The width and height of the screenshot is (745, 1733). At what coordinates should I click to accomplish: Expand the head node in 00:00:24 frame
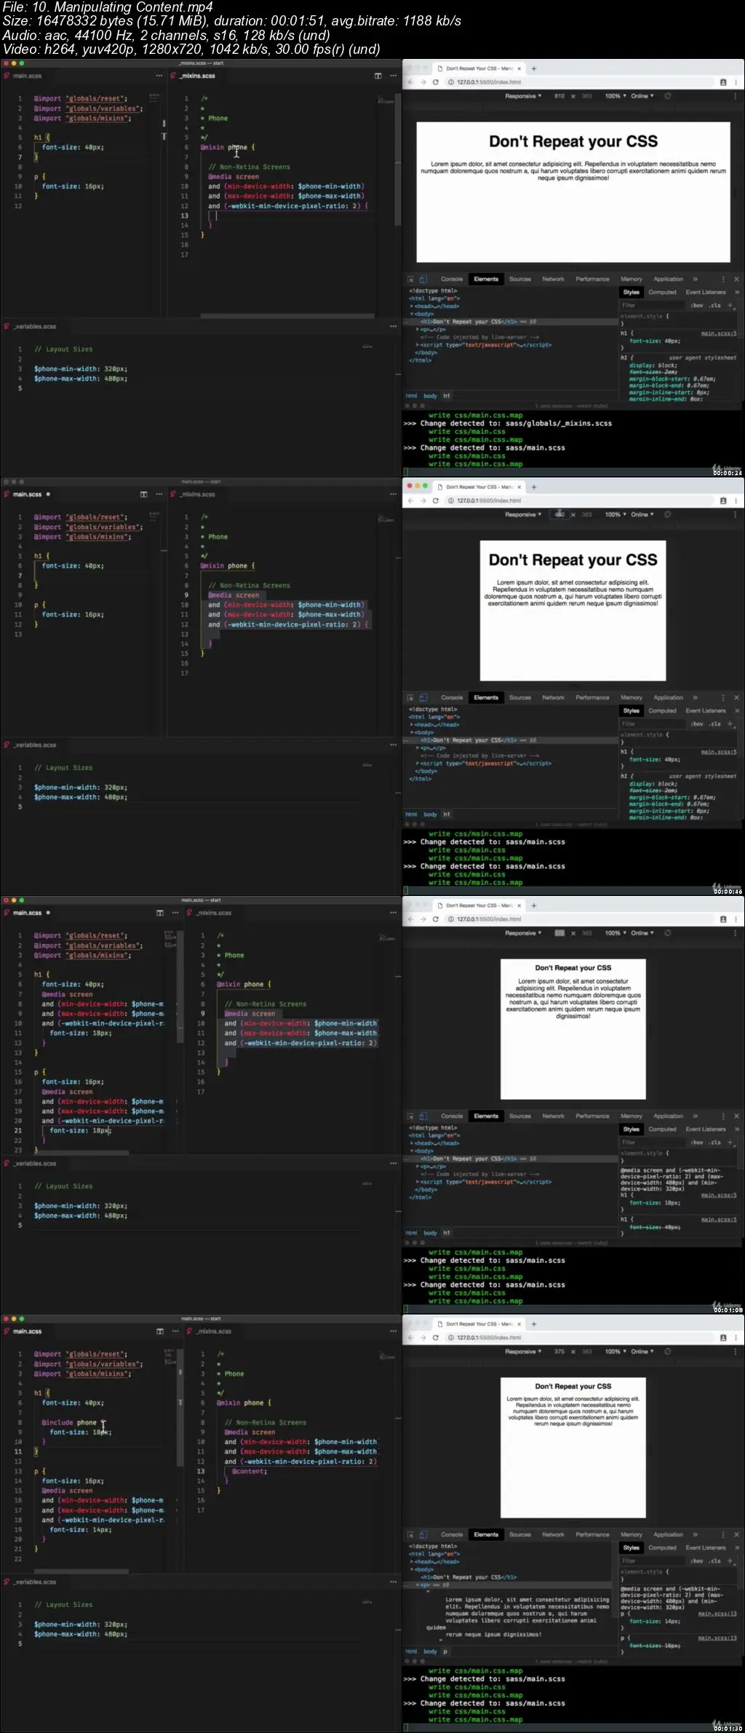coord(412,306)
